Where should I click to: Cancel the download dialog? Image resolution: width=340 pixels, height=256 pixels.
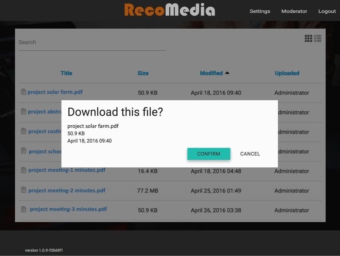point(250,154)
